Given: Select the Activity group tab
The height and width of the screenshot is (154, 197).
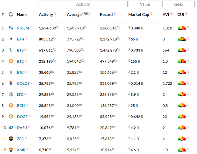Looking at the screenshot, I should [83, 4].
